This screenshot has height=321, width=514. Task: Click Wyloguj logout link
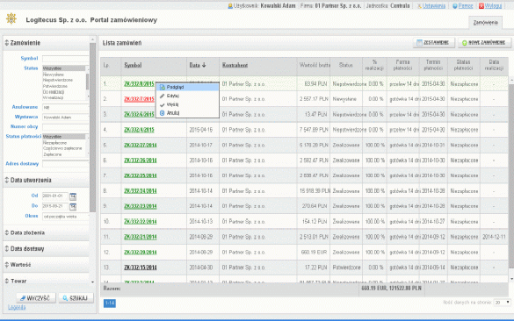(493, 6)
